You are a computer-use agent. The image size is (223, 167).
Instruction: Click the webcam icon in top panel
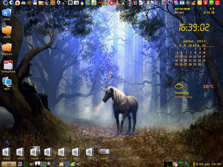pos(58,3)
